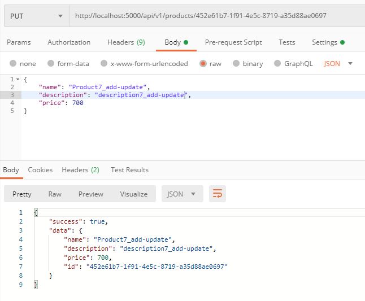Click the "name" line in request body
This screenshot has height=301, width=365.
(x=94, y=87)
